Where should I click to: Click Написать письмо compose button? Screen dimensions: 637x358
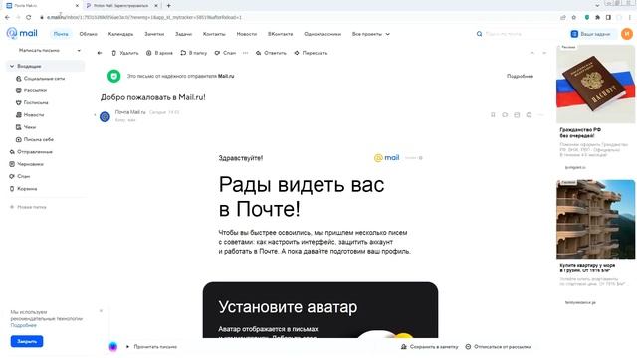39,51
